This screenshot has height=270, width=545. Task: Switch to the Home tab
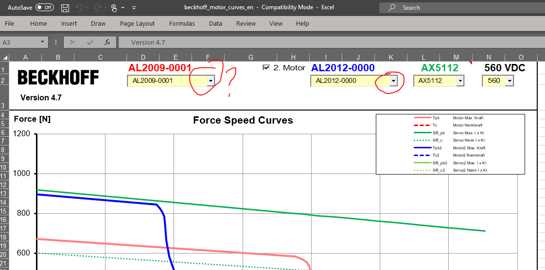(38, 24)
